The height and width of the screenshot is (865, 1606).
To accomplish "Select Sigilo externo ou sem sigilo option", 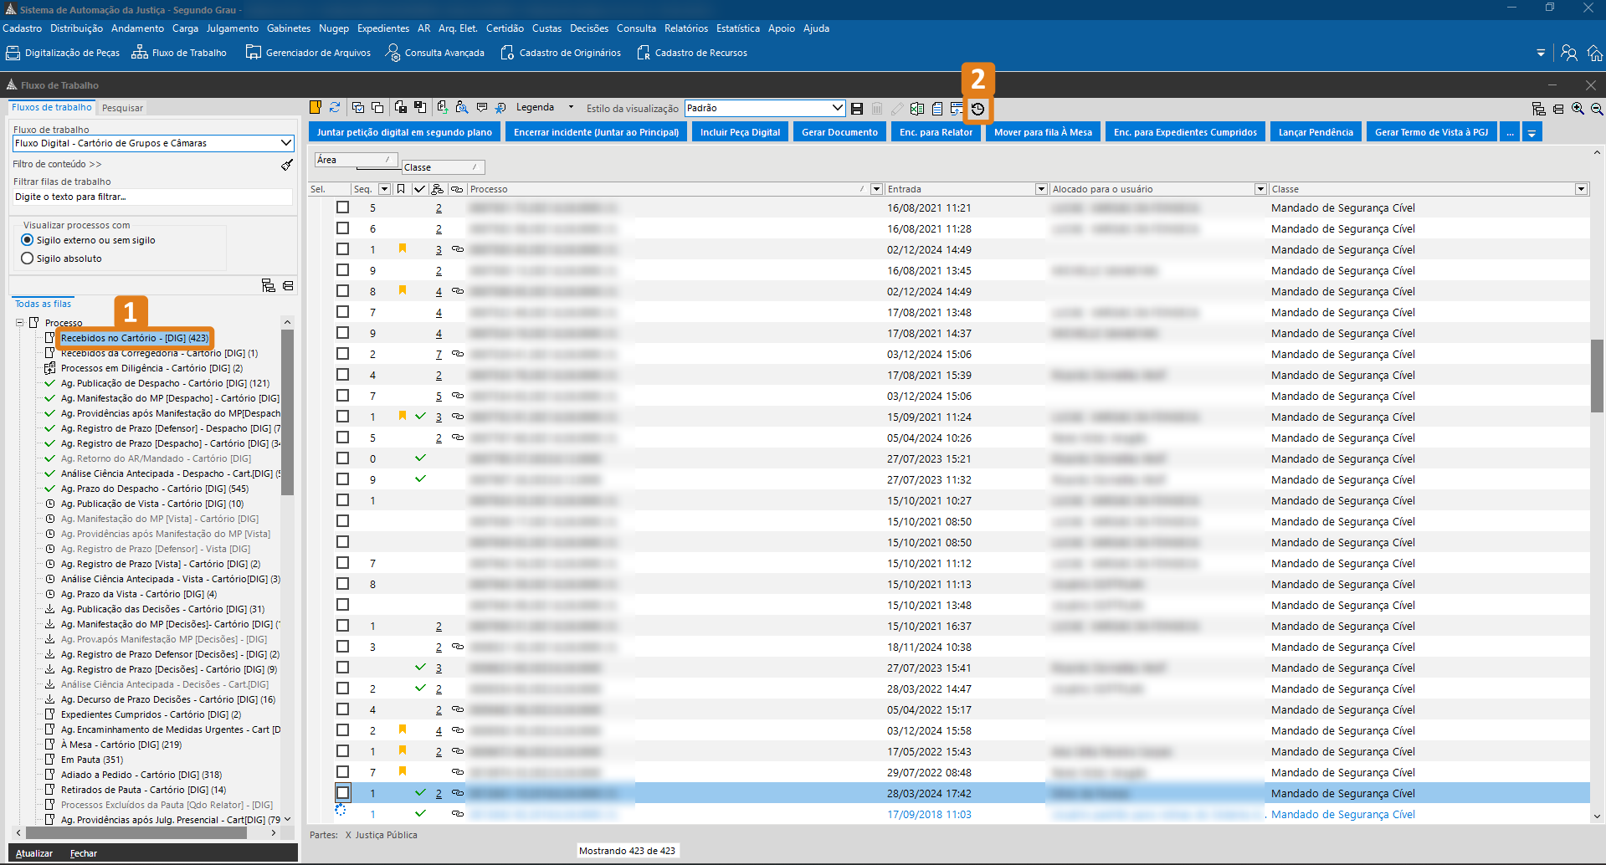I will tap(28, 240).
